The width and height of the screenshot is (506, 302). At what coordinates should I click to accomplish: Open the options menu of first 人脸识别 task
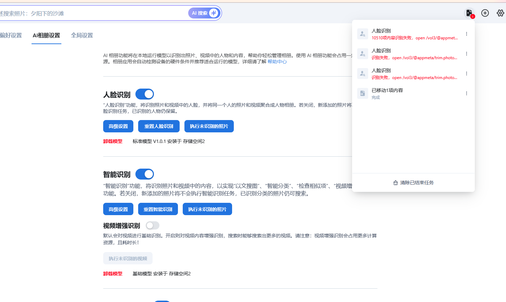click(466, 34)
